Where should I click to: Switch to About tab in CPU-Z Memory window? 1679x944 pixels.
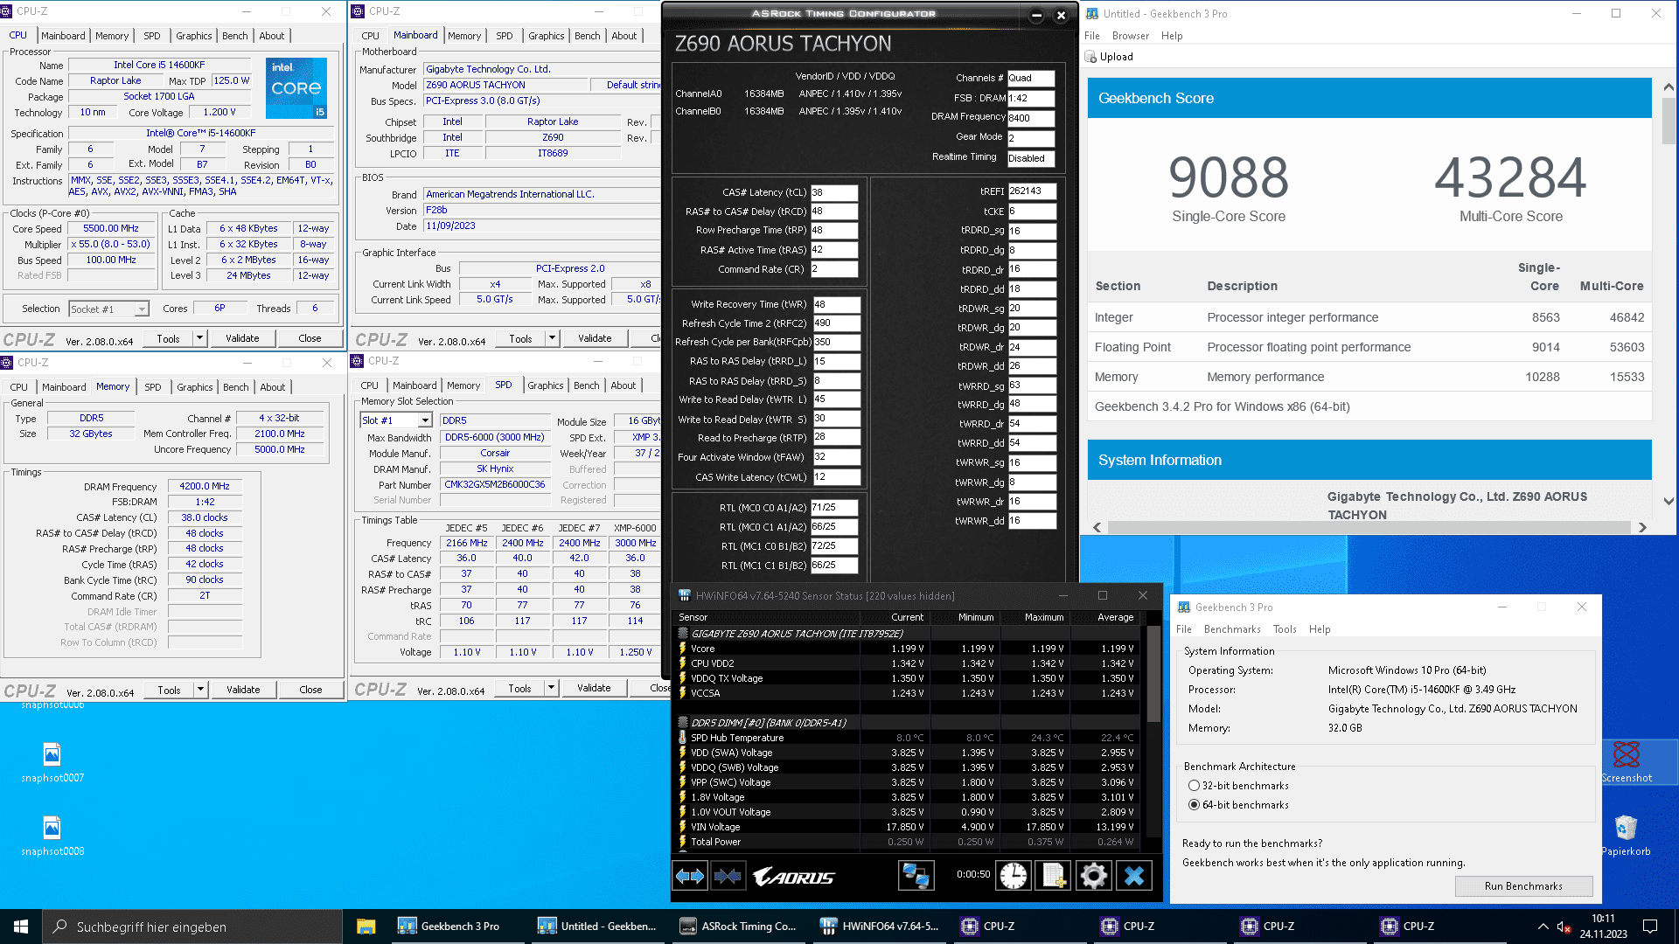(272, 387)
